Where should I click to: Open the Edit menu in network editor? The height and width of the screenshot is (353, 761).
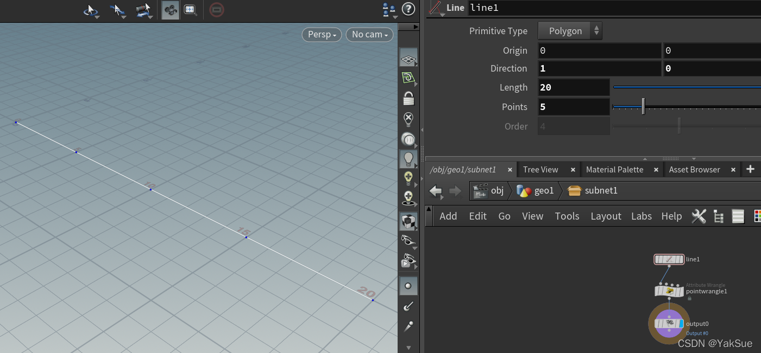click(478, 216)
